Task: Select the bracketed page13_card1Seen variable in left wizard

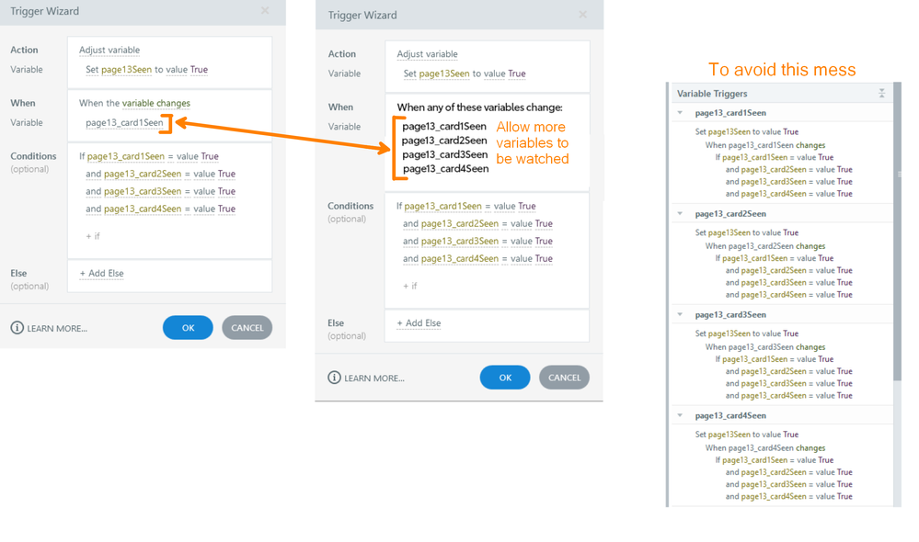Action: tap(124, 122)
